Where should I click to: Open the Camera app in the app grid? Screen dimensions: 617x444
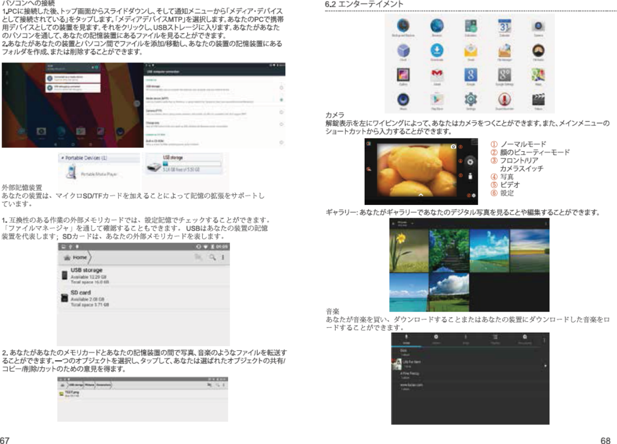point(538,25)
